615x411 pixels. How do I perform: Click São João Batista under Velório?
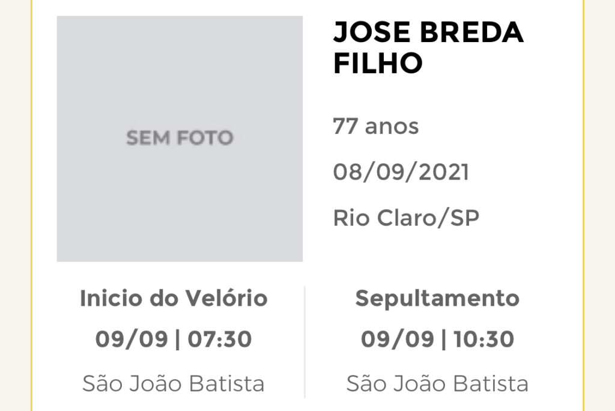point(174,383)
